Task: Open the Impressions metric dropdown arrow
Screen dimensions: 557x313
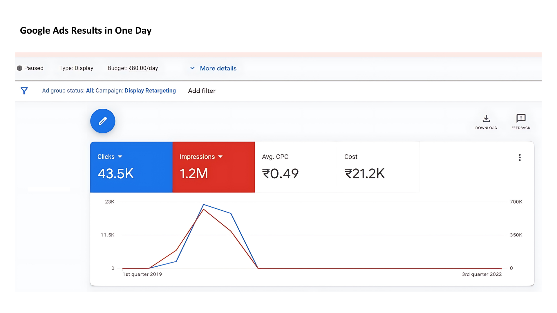Action: pyautogui.click(x=220, y=157)
